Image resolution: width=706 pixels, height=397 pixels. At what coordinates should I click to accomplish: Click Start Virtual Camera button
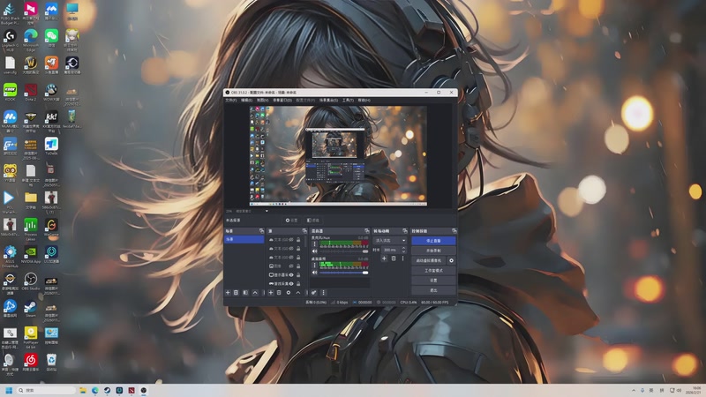(x=429, y=260)
